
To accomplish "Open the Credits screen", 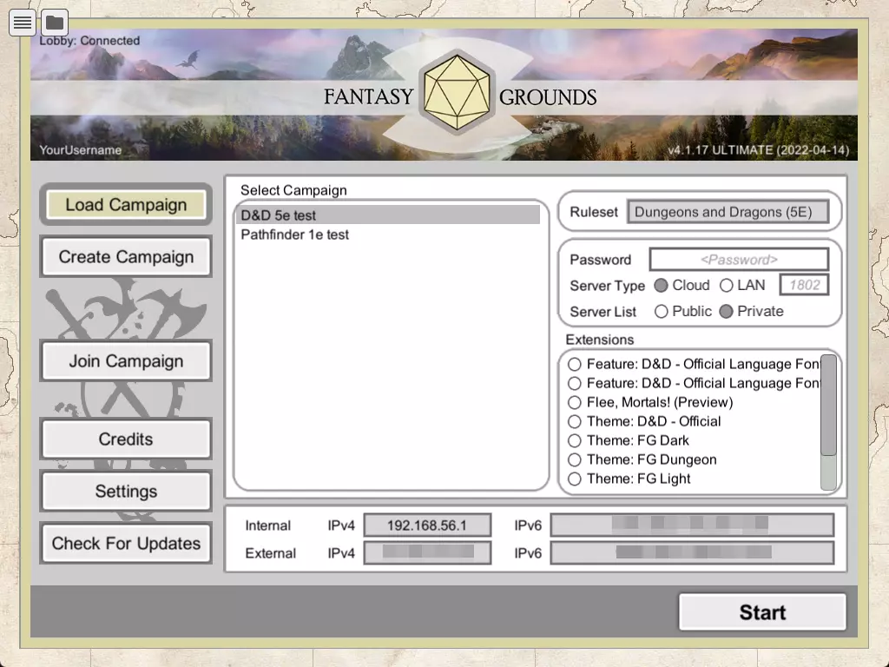I will (x=126, y=439).
